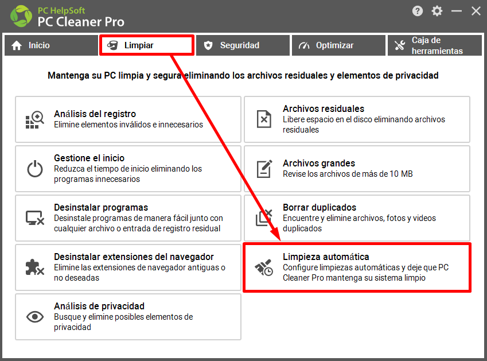Open the Caja de herramientas tab

coord(434,45)
